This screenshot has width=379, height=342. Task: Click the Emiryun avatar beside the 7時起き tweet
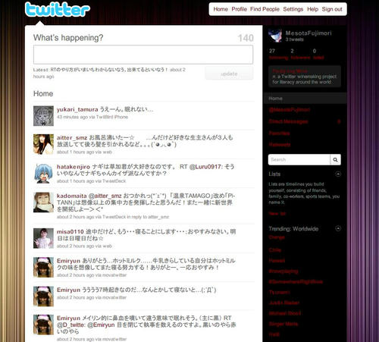43,297
